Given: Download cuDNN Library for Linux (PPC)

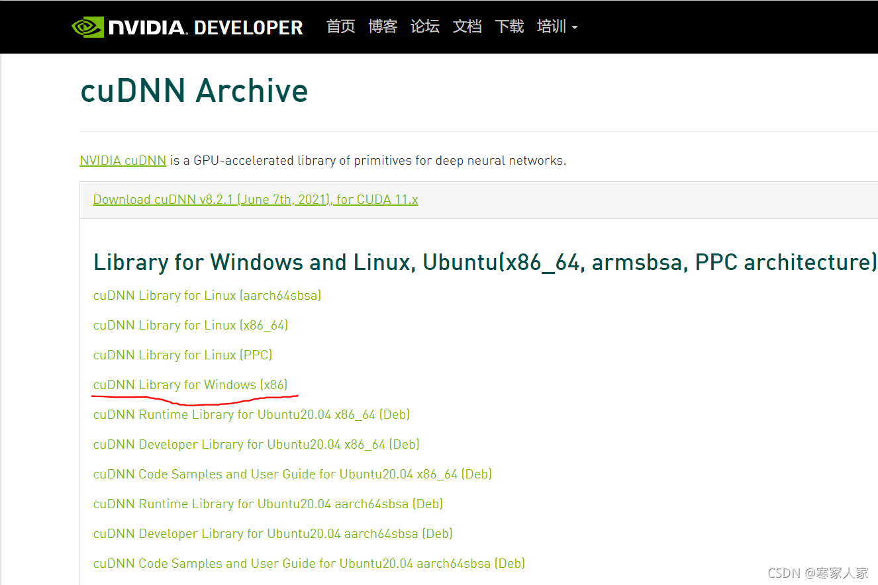Looking at the screenshot, I should tap(183, 355).
